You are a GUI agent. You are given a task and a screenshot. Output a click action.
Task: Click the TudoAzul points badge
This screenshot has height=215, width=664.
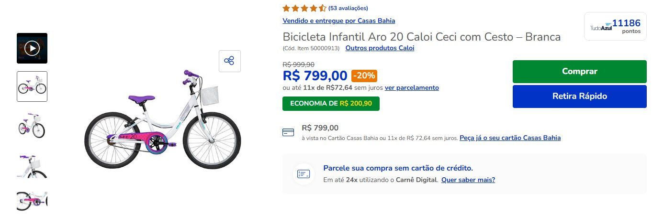(x=615, y=26)
